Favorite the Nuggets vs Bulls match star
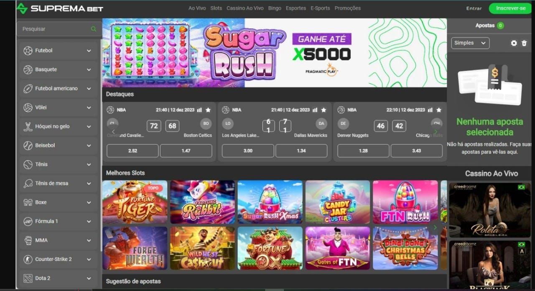Screen dimensions: 535x291 click(439, 110)
